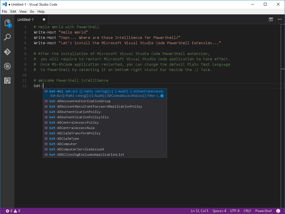
Task: Click the comment on line 11
Action: 71,80
